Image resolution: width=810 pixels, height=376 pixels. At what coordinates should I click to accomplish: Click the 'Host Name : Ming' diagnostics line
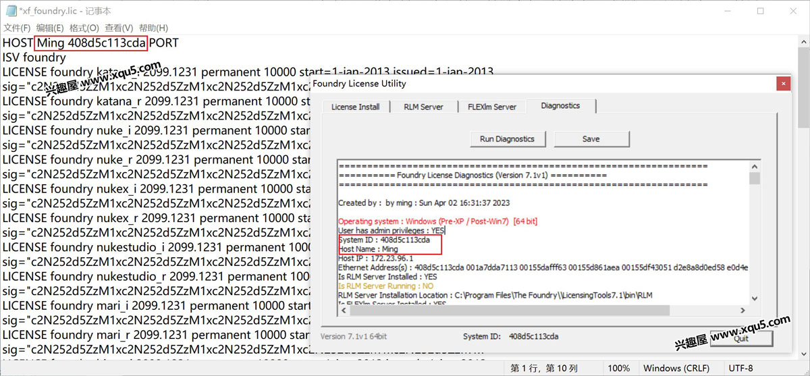369,249
